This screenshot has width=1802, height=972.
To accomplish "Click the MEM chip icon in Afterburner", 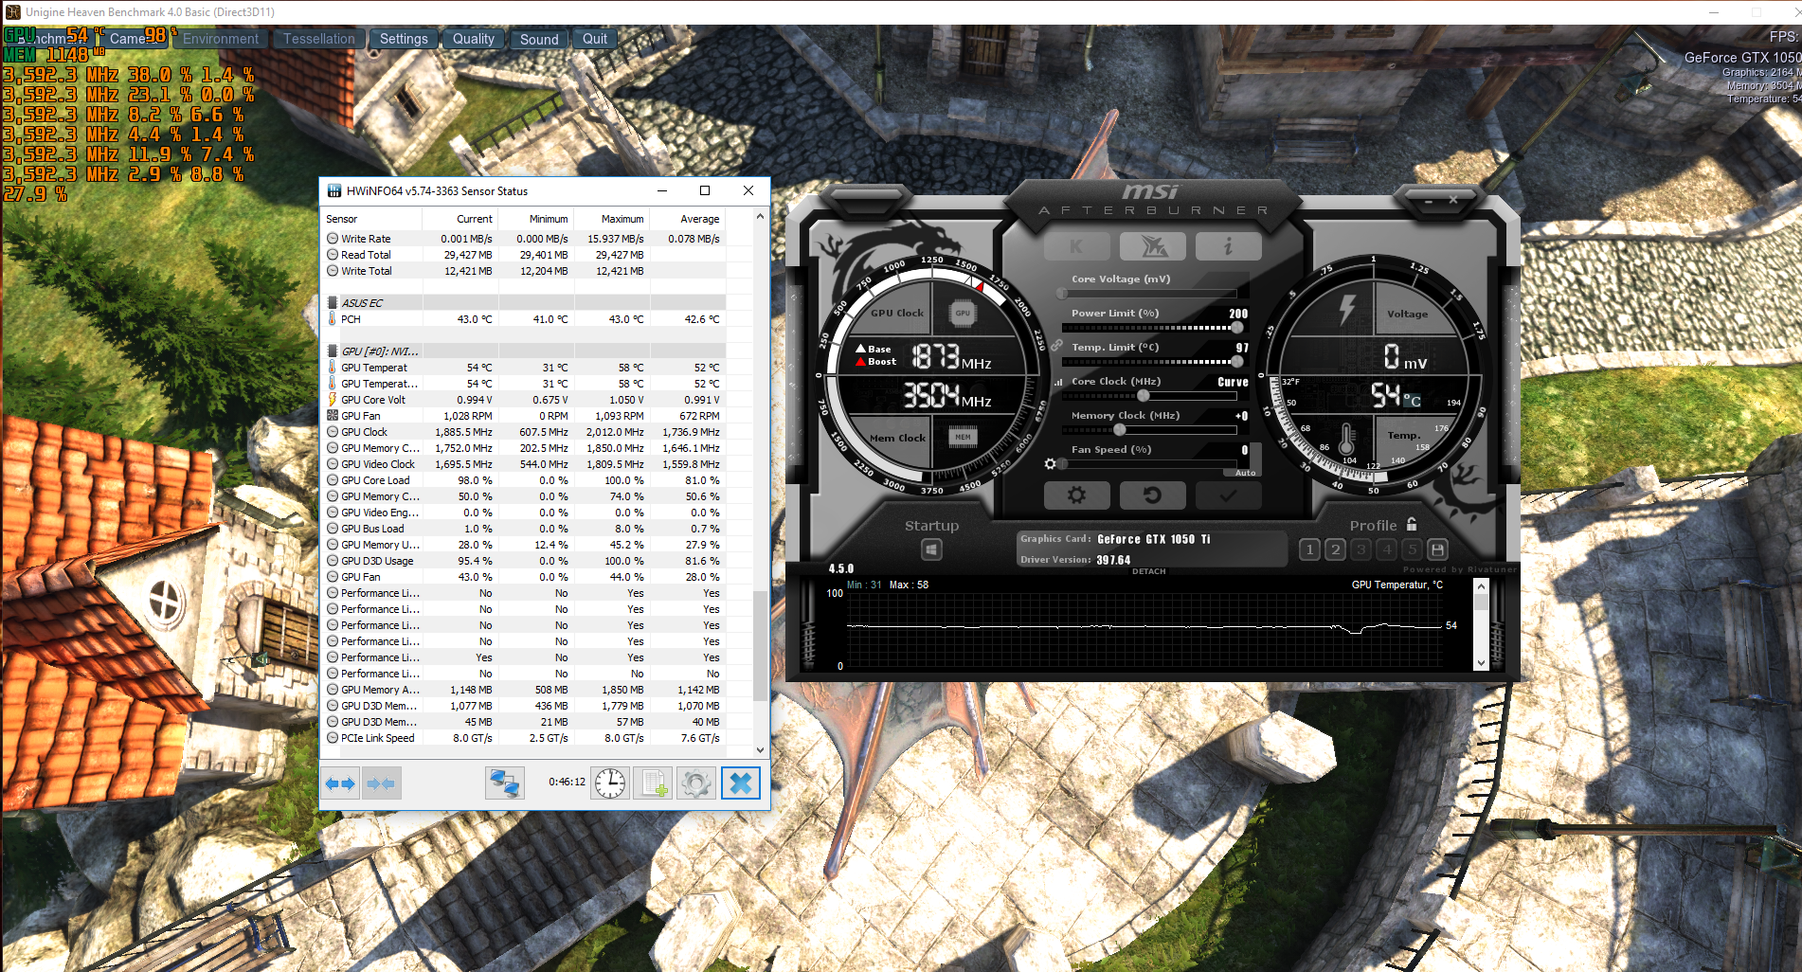I will pos(963,437).
